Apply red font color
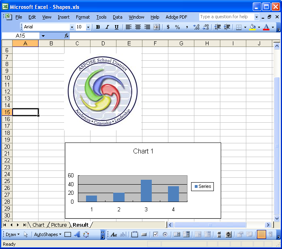282x249 pixels. click(266, 27)
